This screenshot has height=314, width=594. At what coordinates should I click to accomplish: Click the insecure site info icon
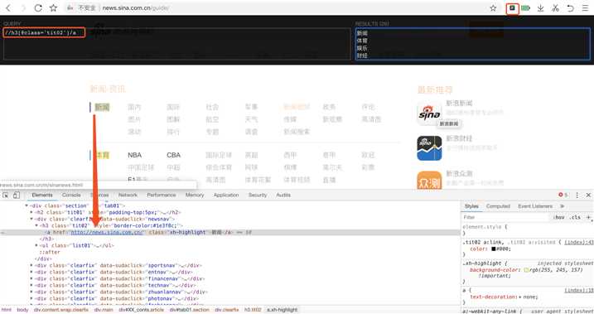point(70,7)
